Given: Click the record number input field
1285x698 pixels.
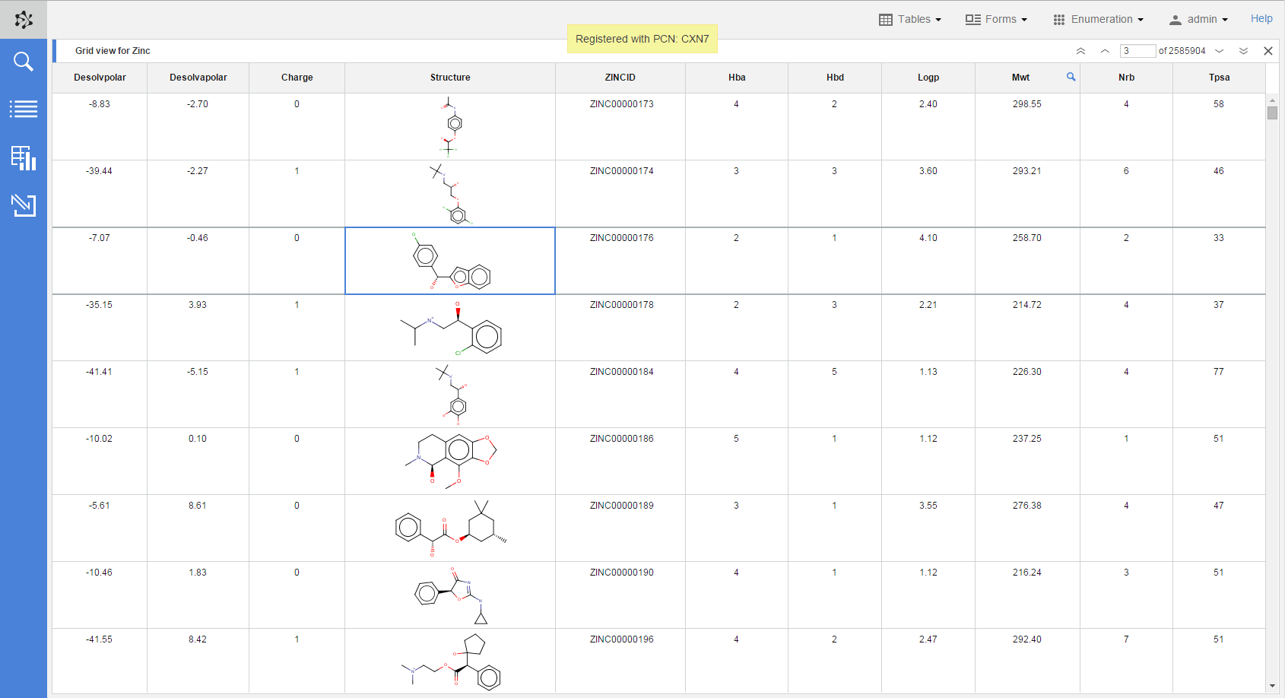Looking at the screenshot, I should point(1137,51).
